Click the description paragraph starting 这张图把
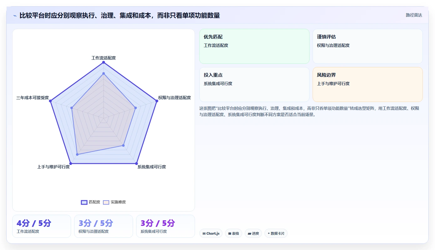Screen dimensions: 435x250 point(309,111)
